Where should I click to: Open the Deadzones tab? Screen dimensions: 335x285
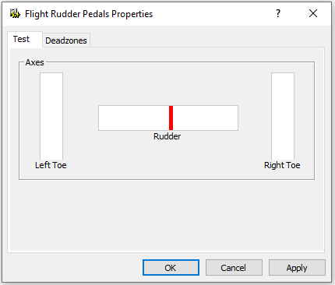66,40
